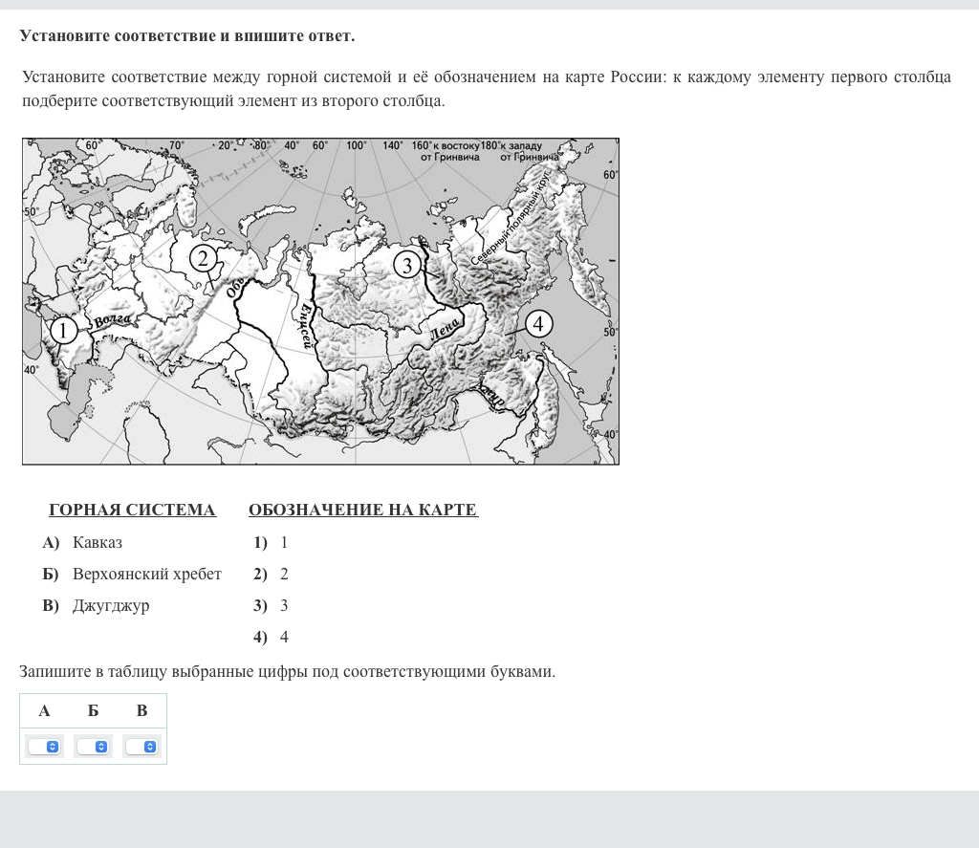This screenshot has height=848, width=979.
Task: Select the Верхоянский хребет list item
Action: coord(146,575)
